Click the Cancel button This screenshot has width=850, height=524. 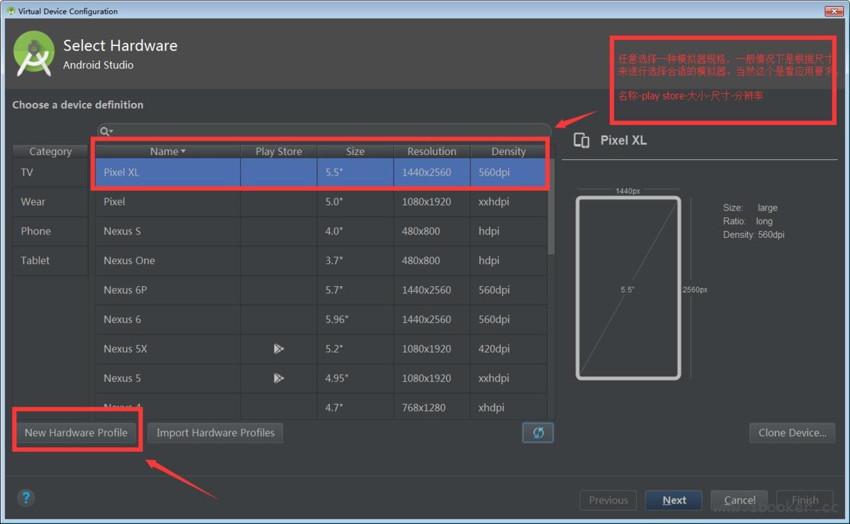739,500
